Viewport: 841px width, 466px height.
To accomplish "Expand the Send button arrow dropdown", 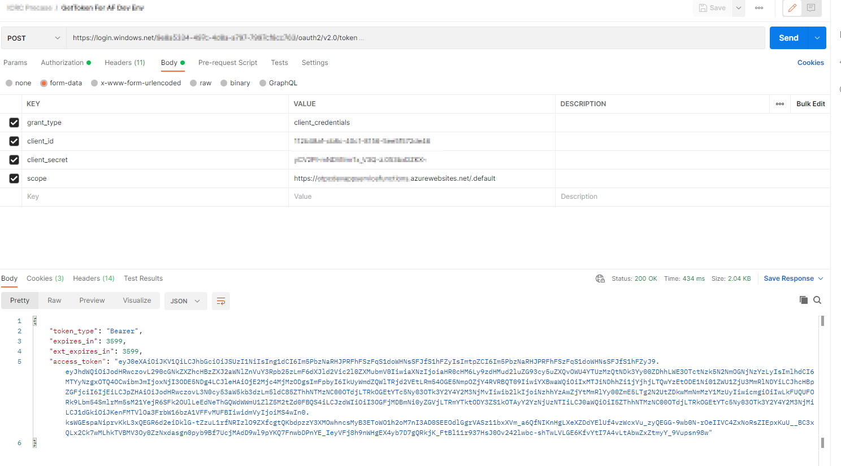I will coord(817,38).
